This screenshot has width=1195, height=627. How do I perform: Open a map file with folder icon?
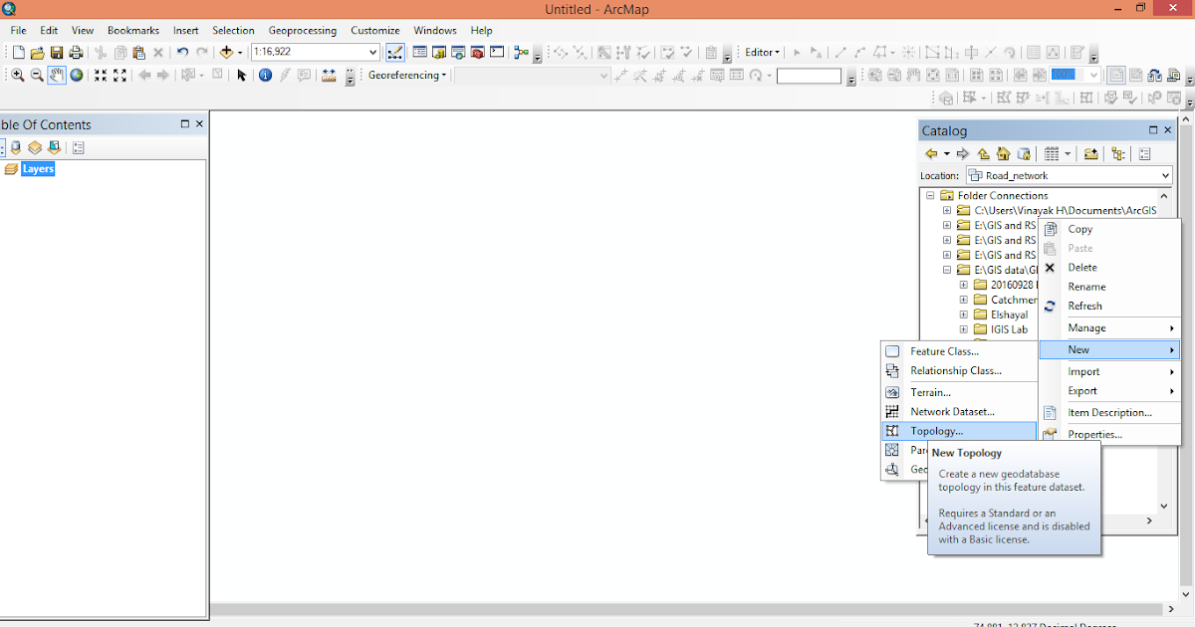pos(38,52)
